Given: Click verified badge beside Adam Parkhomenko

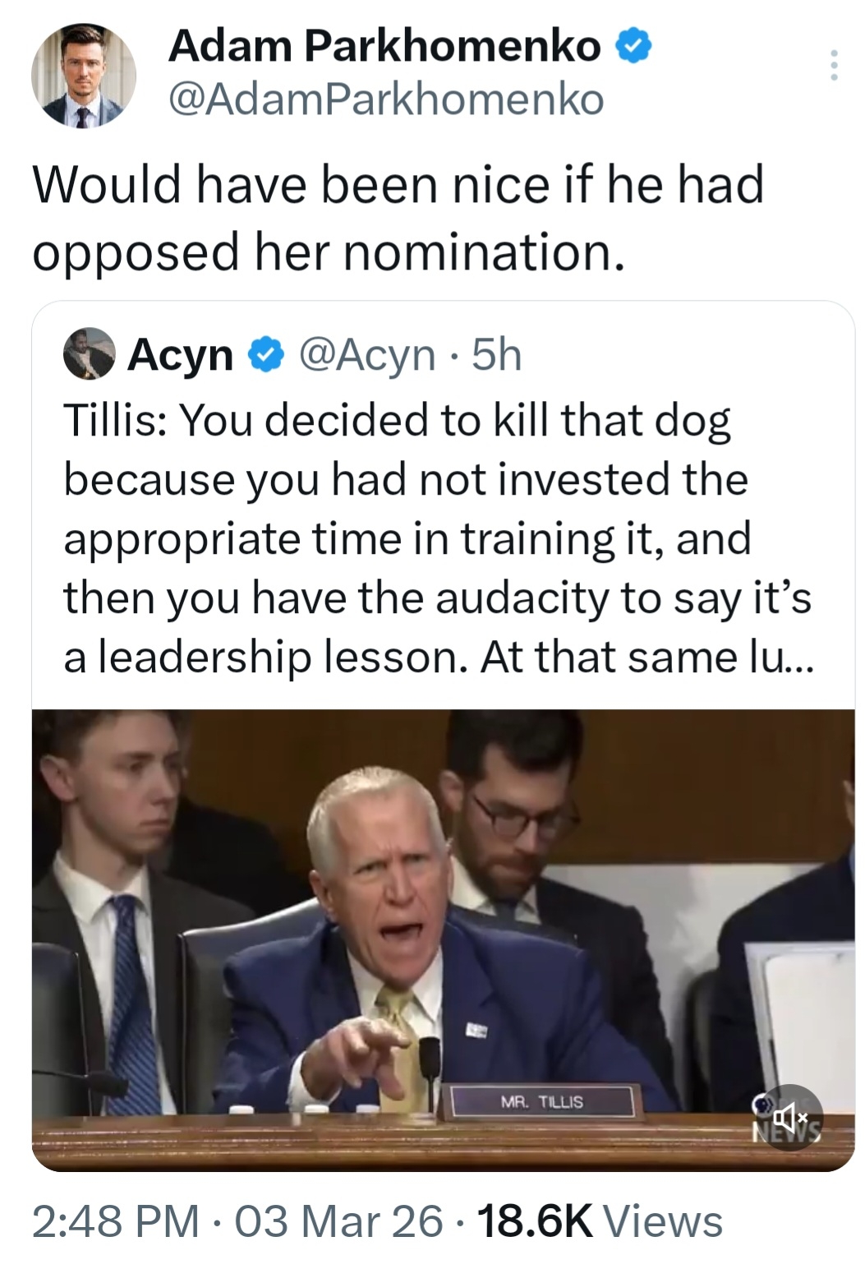Looking at the screenshot, I should point(634,47).
